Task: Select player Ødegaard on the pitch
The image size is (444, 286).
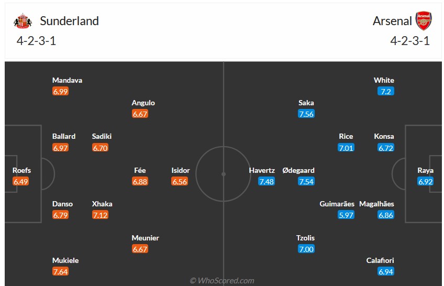Action: (x=298, y=170)
